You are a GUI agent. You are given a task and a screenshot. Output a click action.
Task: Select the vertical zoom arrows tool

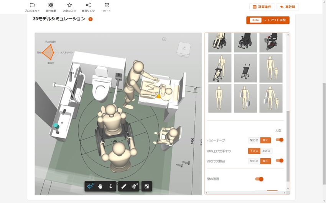(x=110, y=186)
